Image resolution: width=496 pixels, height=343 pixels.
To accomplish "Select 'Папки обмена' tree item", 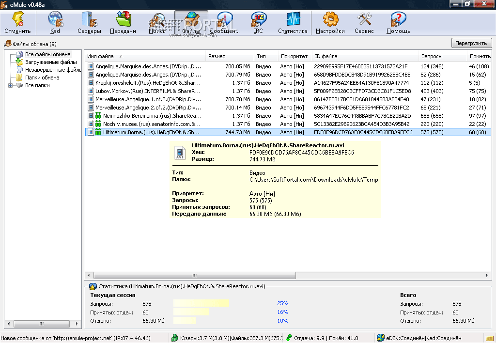I will click(42, 78).
